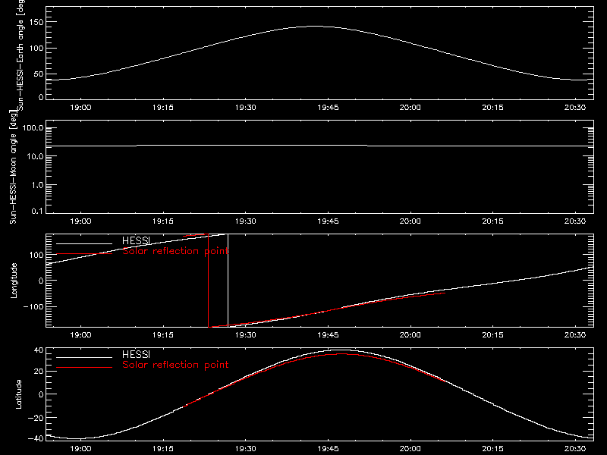Click the 0.1 tick label in Moon angle plot
The width and height of the screenshot is (607, 455).
tap(38, 211)
